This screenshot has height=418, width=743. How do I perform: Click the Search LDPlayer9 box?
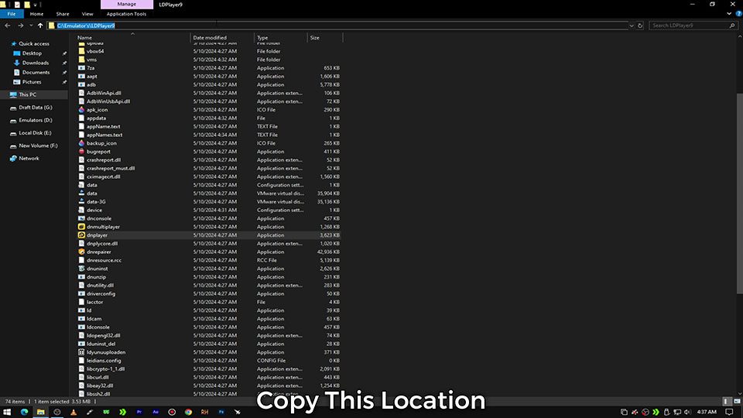click(x=692, y=26)
